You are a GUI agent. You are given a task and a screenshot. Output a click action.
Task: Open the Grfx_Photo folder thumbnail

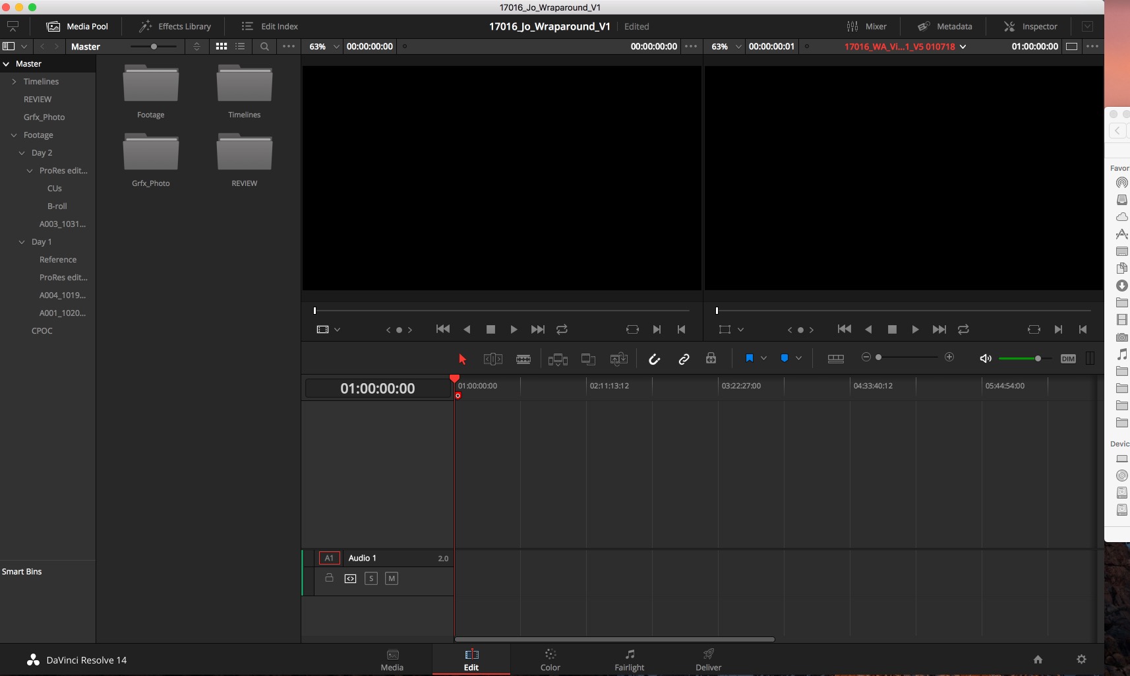151,152
